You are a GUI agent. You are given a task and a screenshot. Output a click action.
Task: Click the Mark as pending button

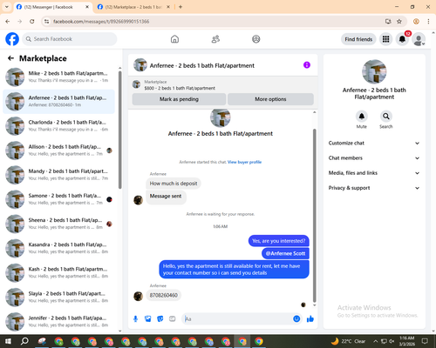tap(179, 99)
